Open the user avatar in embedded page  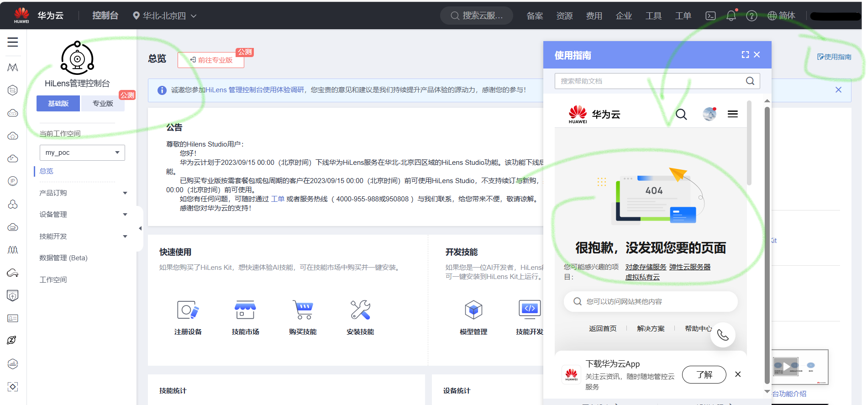(x=709, y=114)
